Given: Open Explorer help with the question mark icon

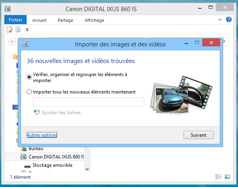Looking at the screenshot, I should [x=229, y=19].
